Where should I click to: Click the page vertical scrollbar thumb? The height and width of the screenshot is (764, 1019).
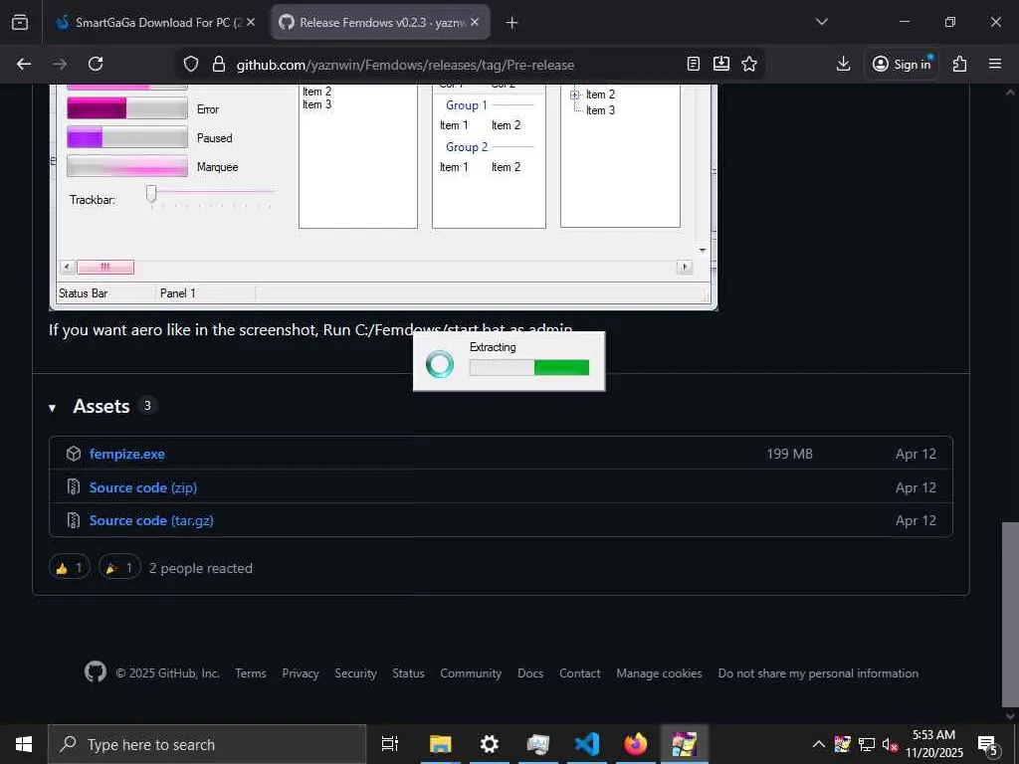(1010, 614)
